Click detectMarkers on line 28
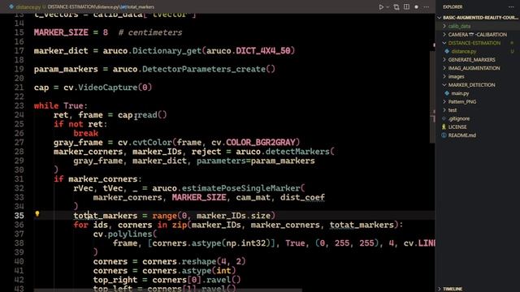Screen dimensions: 520x292 (297, 152)
